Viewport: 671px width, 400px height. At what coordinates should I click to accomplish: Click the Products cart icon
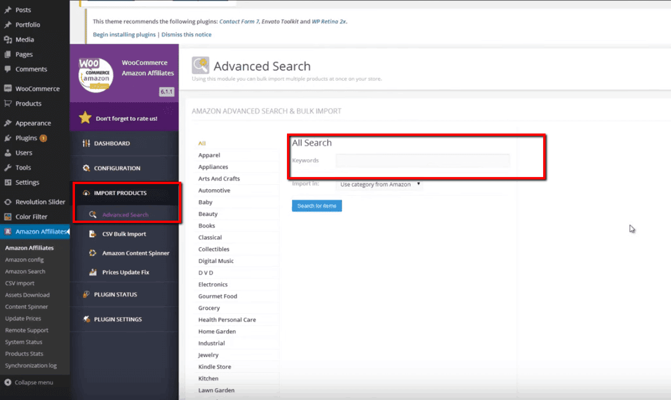tap(8, 103)
